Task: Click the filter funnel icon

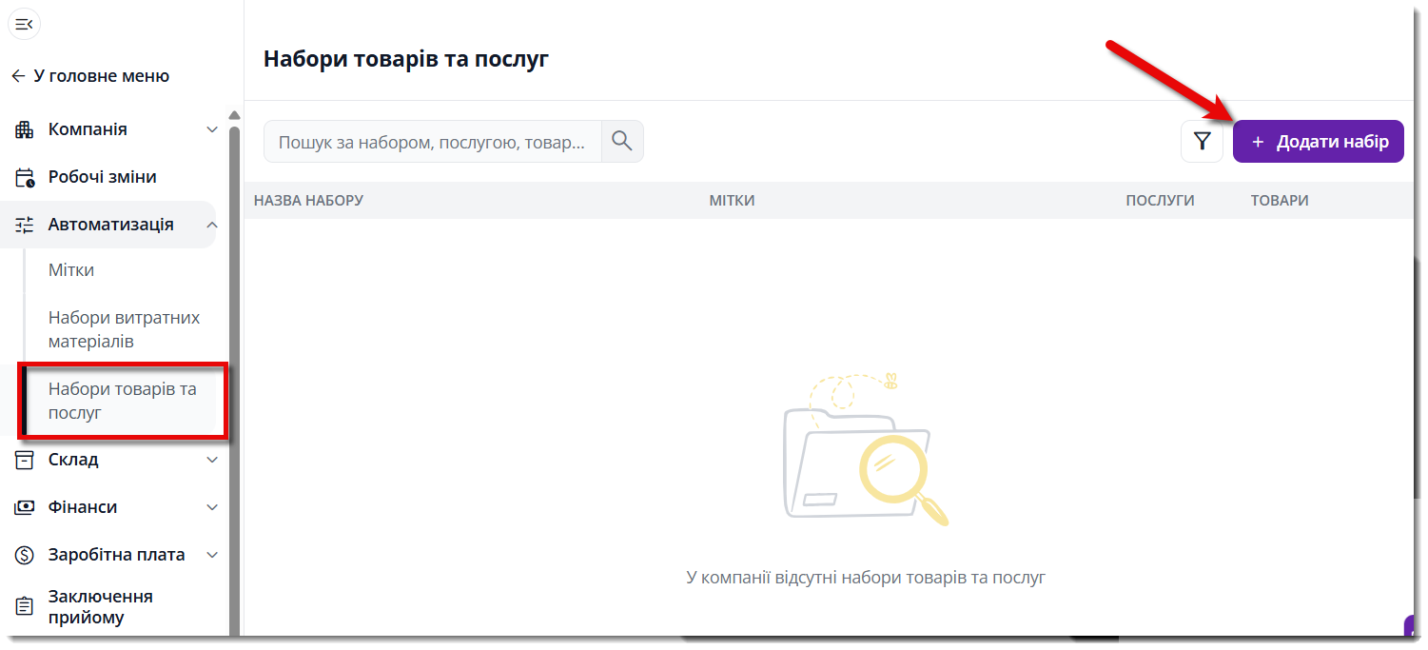Action: click(x=1202, y=142)
